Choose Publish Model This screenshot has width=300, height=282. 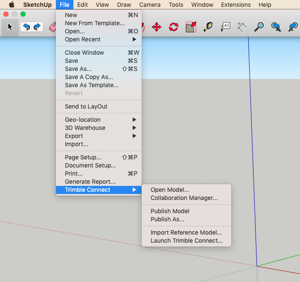click(186, 211)
